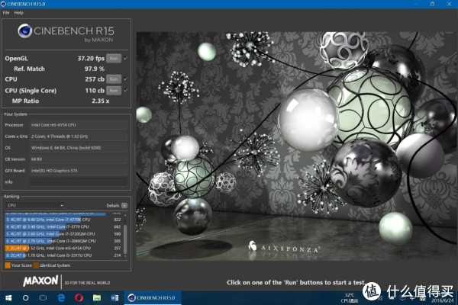The width and height of the screenshot is (458, 305).
Task: Select ranking row Intel Core i5-3317U CPU
Action: coord(63,255)
